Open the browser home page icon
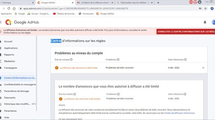The image size is (215, 120). [x=14, y=8]
